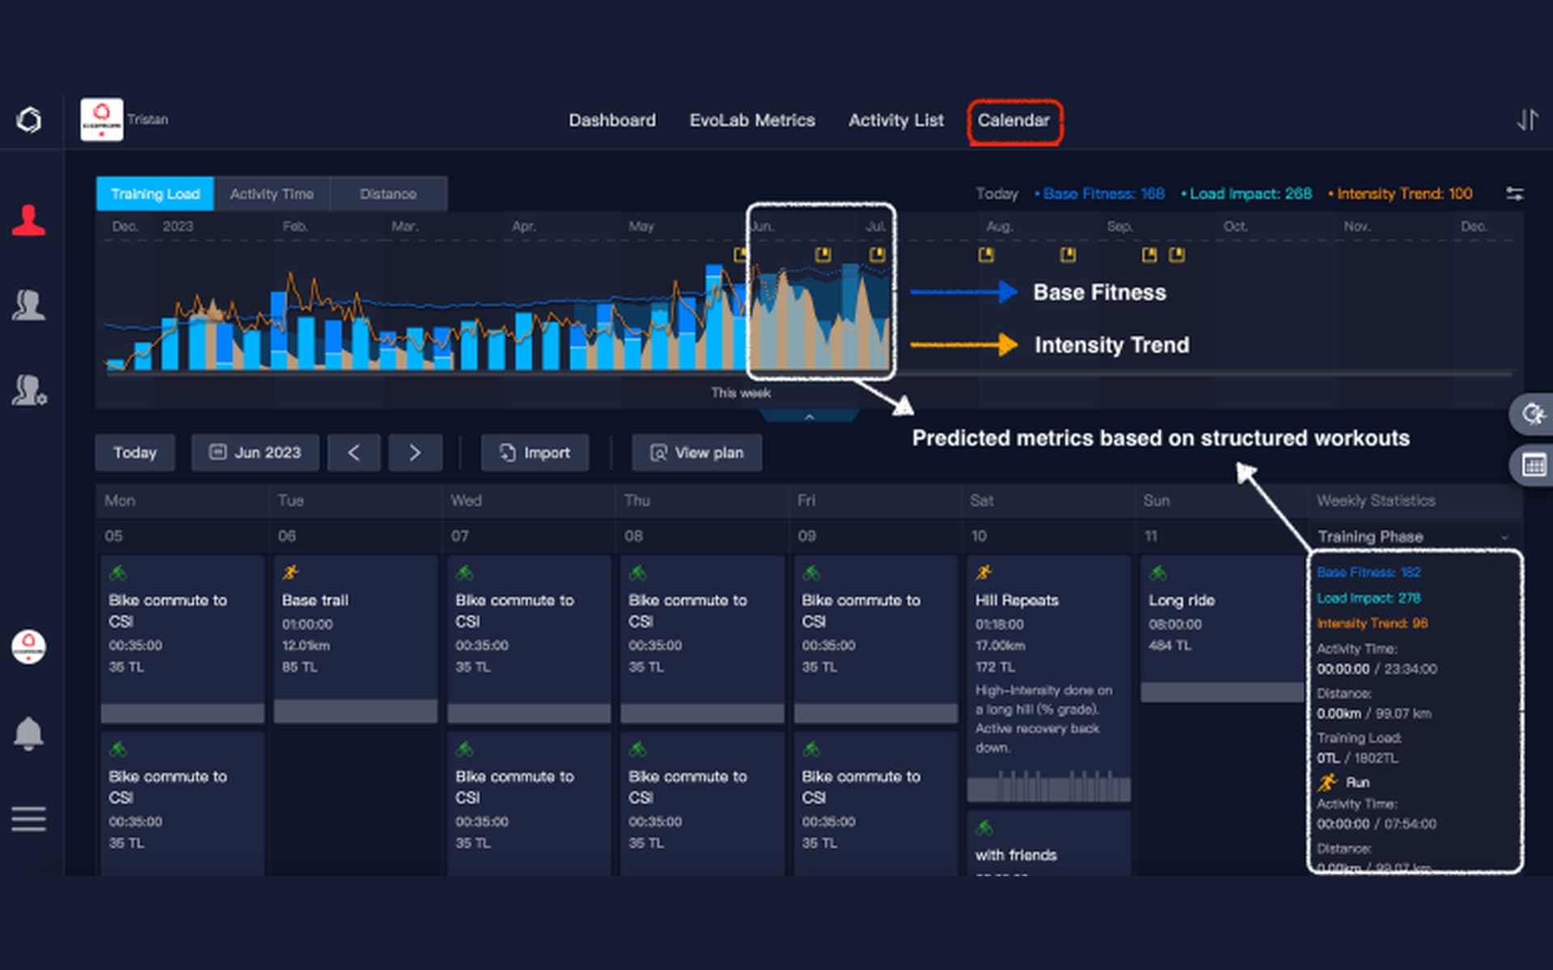The width and height of the screenshot is (1553, 970).
Task: Open the Base trail run workout
Action: click(356, 639)
